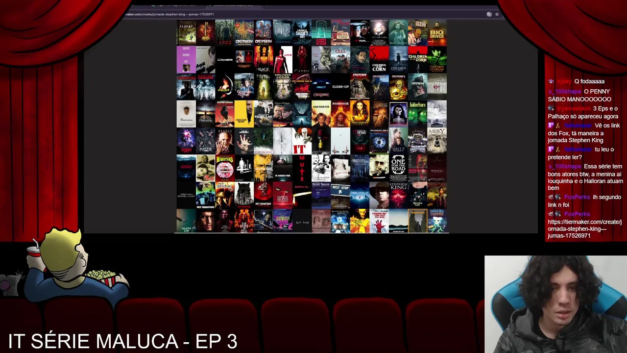Select the Mercy poster

[436, 141]
